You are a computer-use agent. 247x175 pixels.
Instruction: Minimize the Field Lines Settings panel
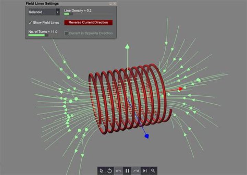point(110,4)
